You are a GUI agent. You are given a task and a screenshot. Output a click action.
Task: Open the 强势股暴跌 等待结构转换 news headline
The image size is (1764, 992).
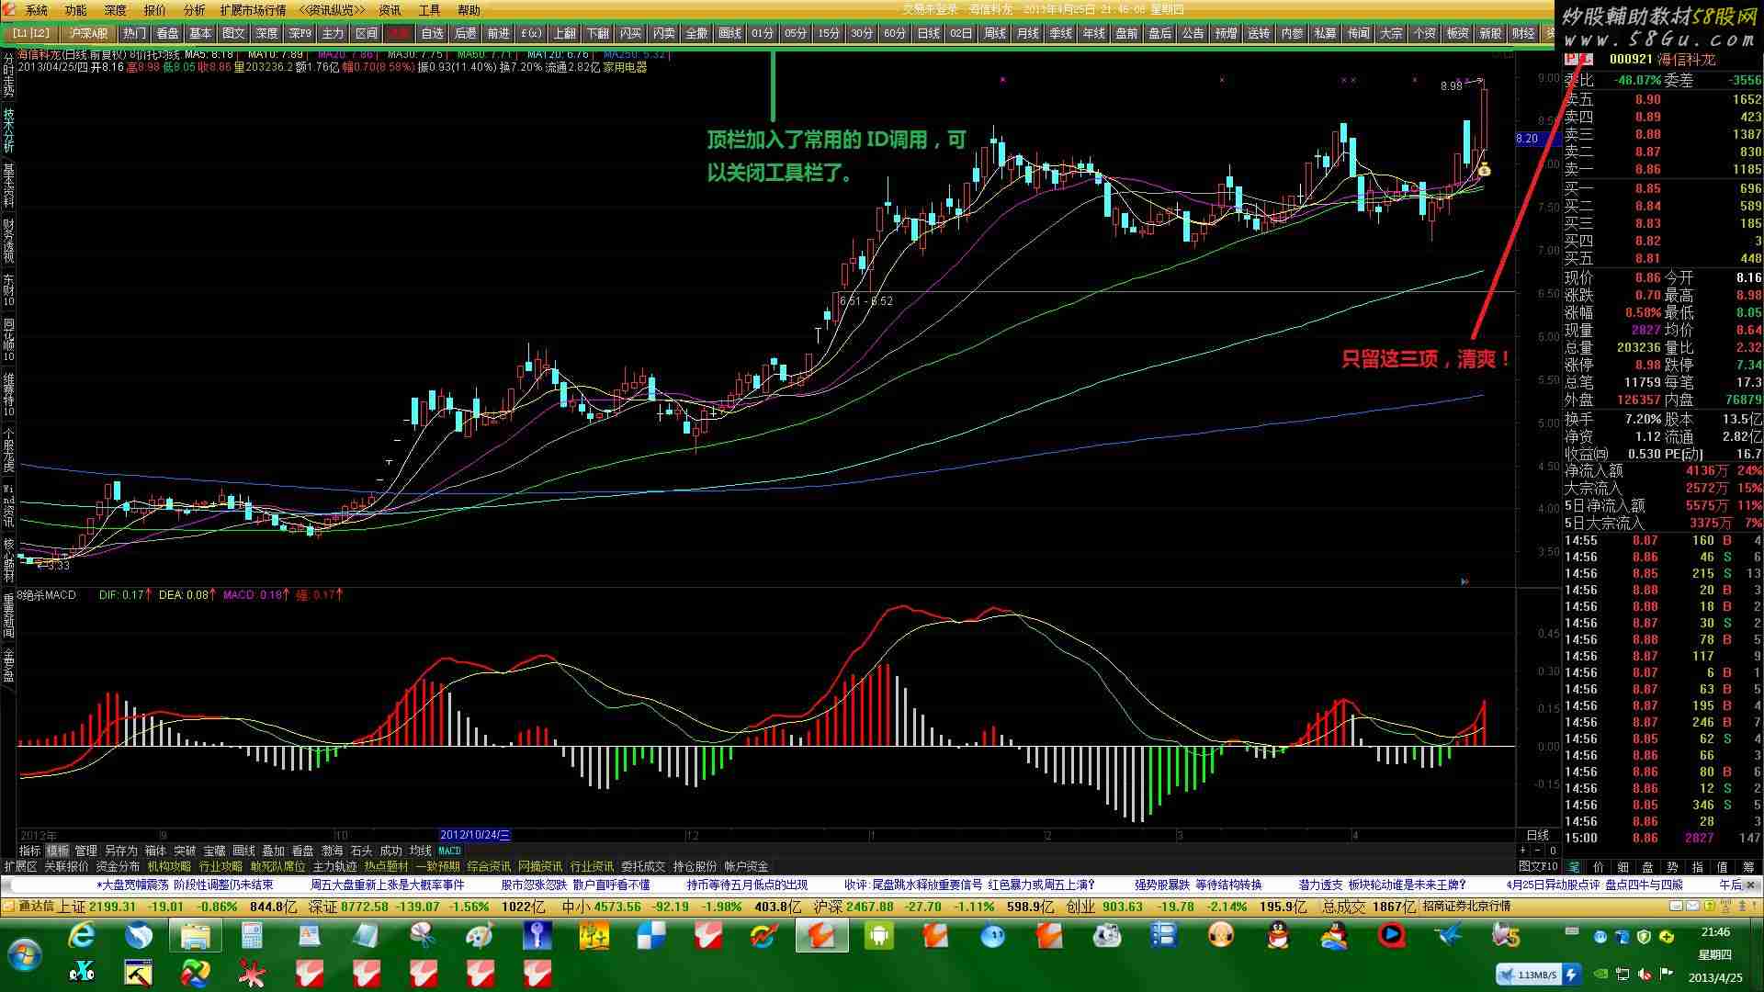click(1197, 885)
